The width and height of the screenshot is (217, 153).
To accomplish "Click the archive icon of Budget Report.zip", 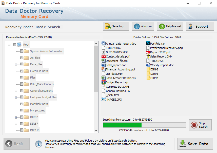I will coord(104,82).
